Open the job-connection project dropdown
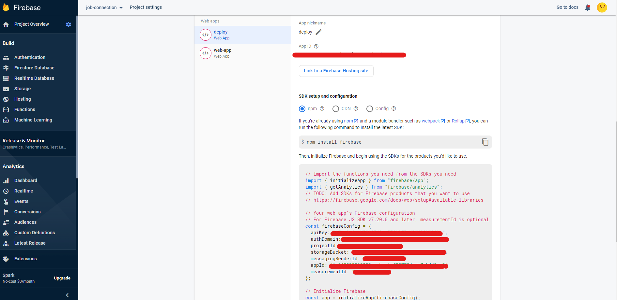Viewport: 617px width, 300px height. point(104,7)
